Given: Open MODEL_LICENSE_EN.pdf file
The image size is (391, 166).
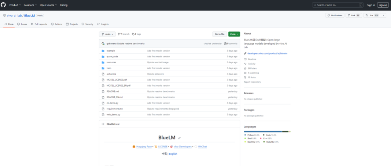Looking at the screenshot, I should [118, 86].
